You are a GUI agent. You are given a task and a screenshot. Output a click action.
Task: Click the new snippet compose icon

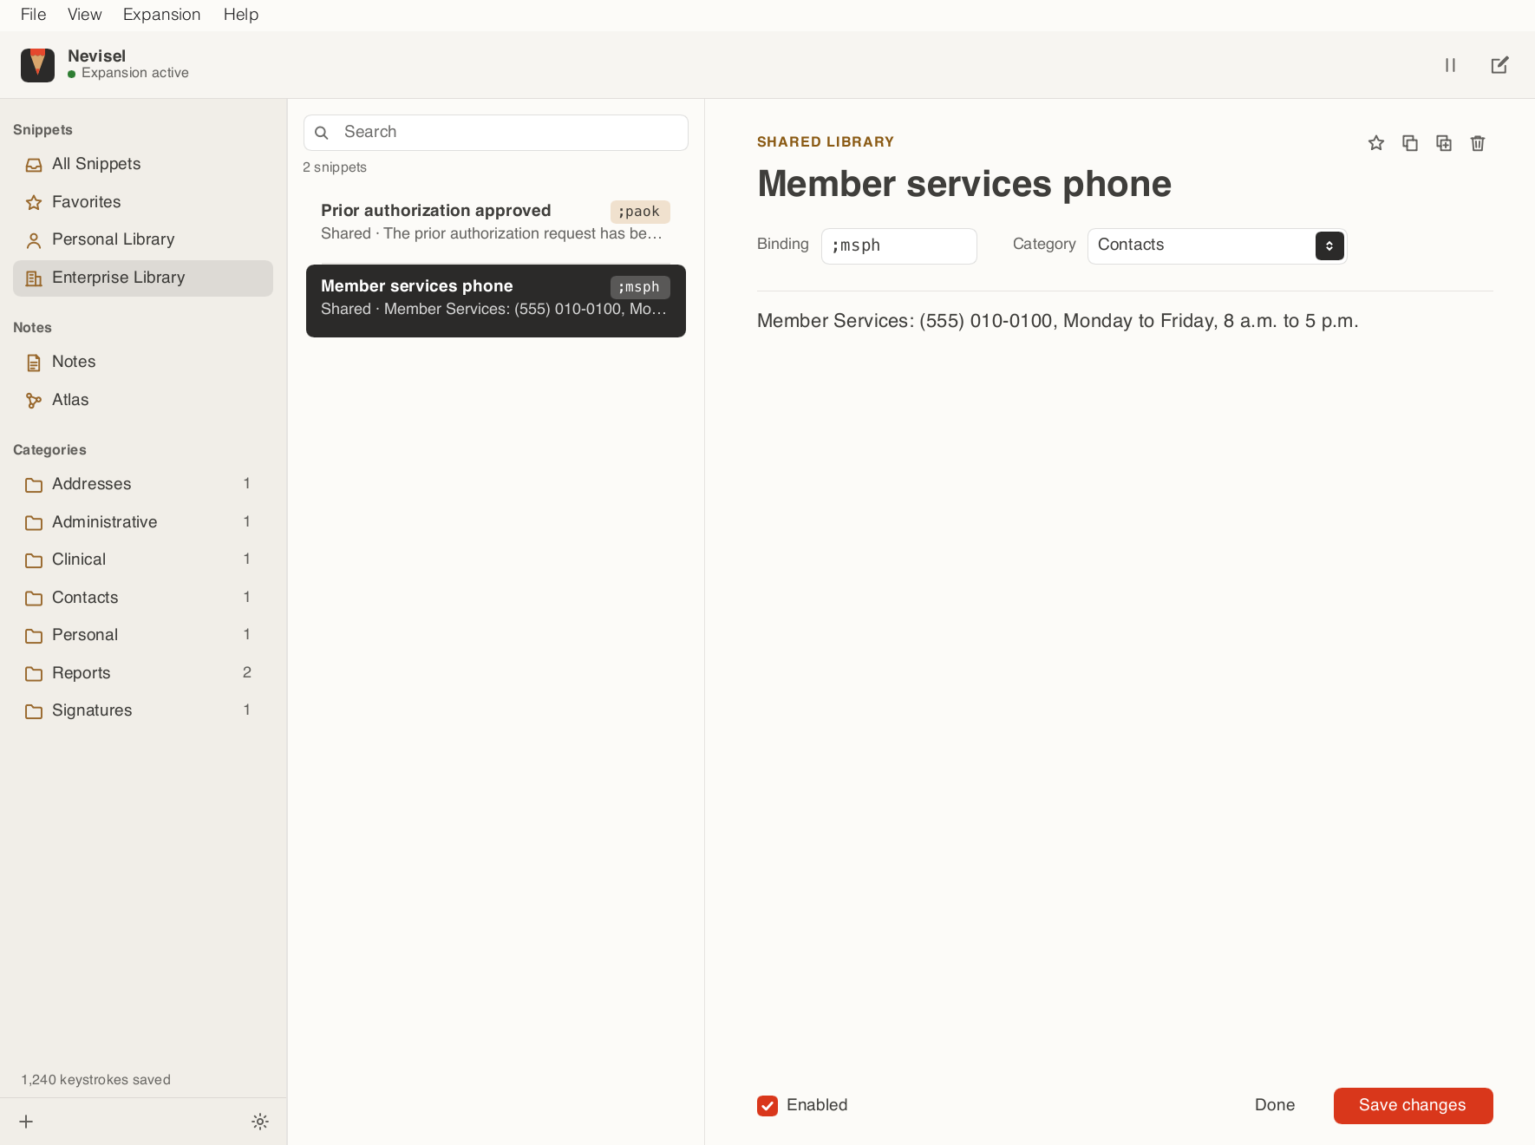click(1499, 65)
